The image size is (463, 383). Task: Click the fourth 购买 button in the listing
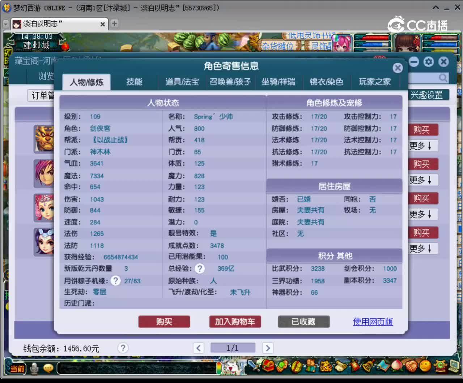click(x=423, y=233)
